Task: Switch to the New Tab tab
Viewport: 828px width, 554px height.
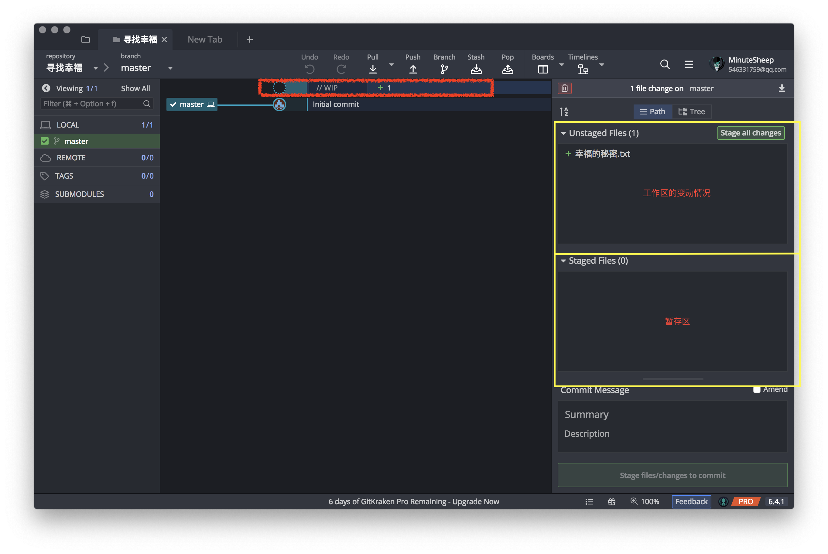Action: (x=205, y=39)
